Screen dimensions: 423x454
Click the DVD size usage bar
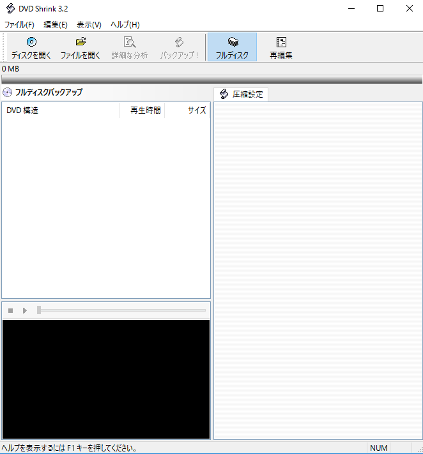click(211, 79)
